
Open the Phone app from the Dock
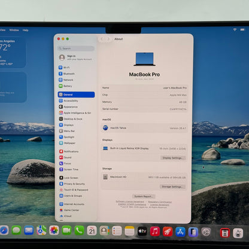[x=79, y=230]
